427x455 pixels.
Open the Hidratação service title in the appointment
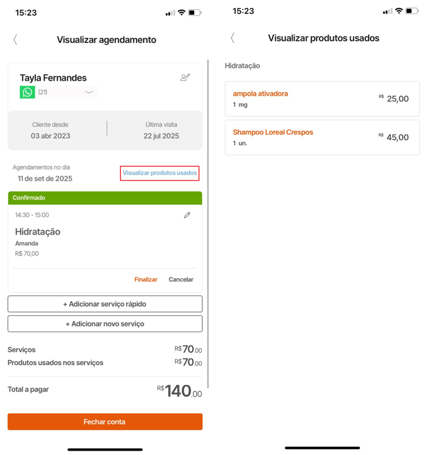[x=38, y=232]
